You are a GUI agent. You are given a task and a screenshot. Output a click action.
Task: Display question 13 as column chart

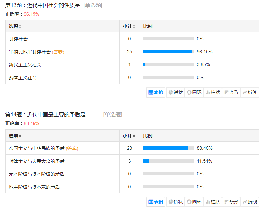point(213,92)
